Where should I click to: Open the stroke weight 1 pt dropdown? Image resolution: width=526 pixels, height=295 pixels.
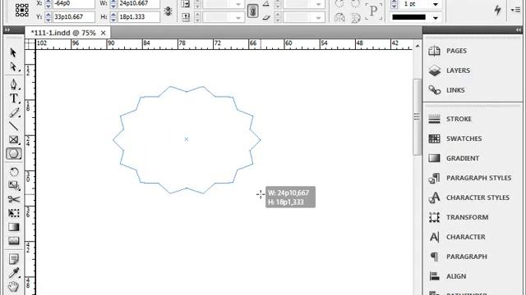tap(436, 4)
